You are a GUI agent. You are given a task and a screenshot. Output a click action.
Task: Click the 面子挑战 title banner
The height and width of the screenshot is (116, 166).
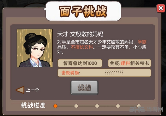83,11
